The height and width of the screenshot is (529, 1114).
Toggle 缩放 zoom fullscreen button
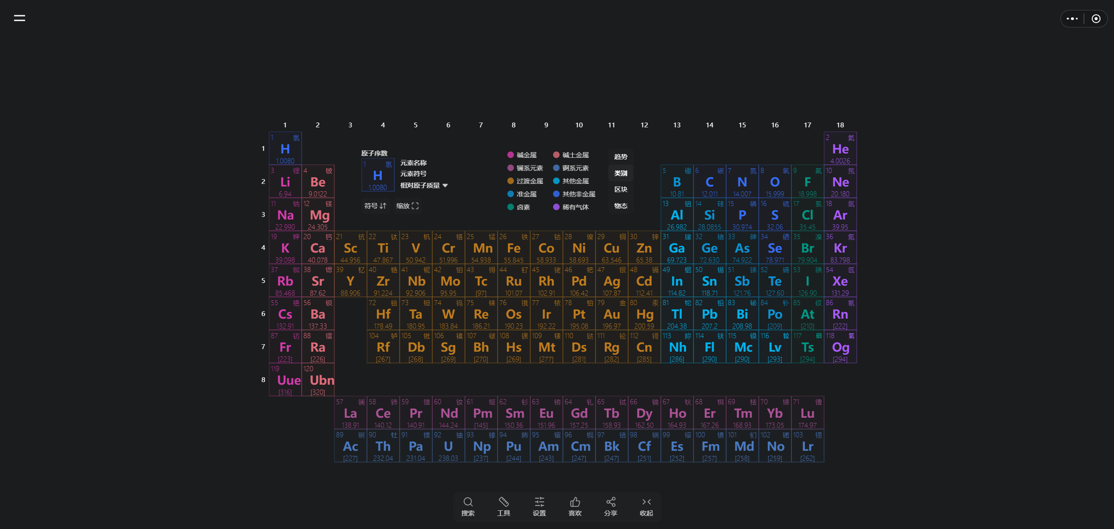click(x=407, y=206)
